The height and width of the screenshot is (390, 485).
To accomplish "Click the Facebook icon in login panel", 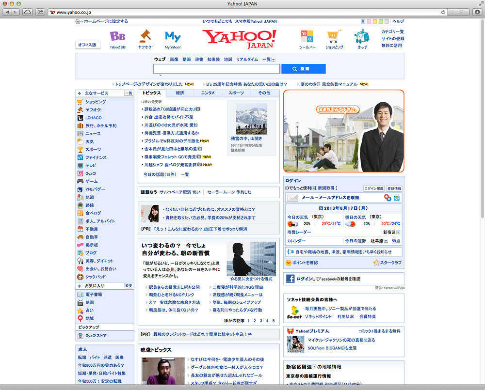I will [x=290, y=279].
